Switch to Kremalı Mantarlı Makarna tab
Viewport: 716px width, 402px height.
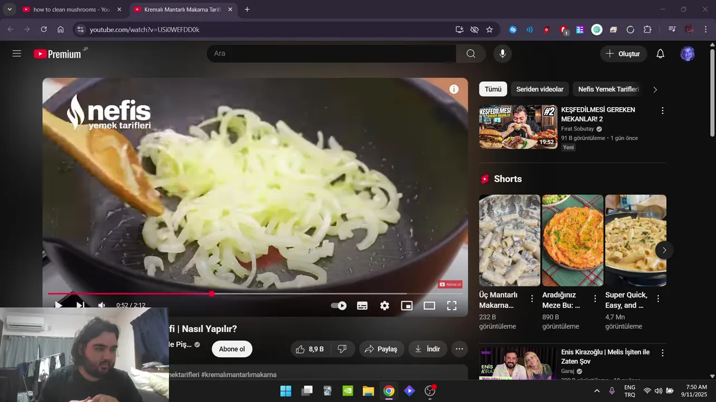coord(182,9)
